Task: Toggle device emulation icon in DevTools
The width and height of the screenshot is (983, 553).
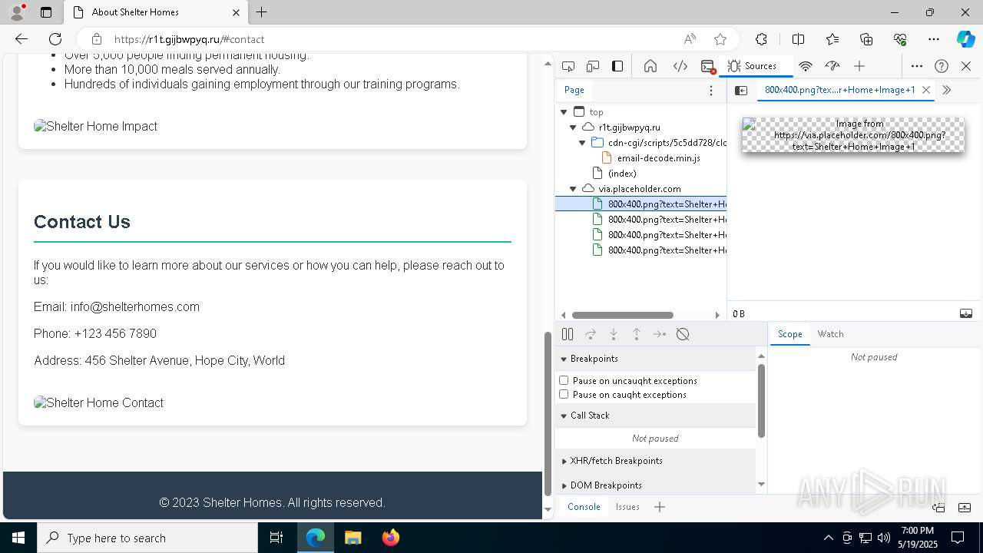Action: pos(593,66)
